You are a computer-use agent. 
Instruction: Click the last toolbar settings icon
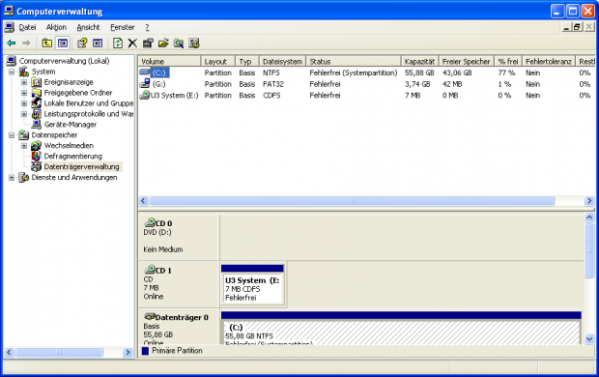click(194, 43)
